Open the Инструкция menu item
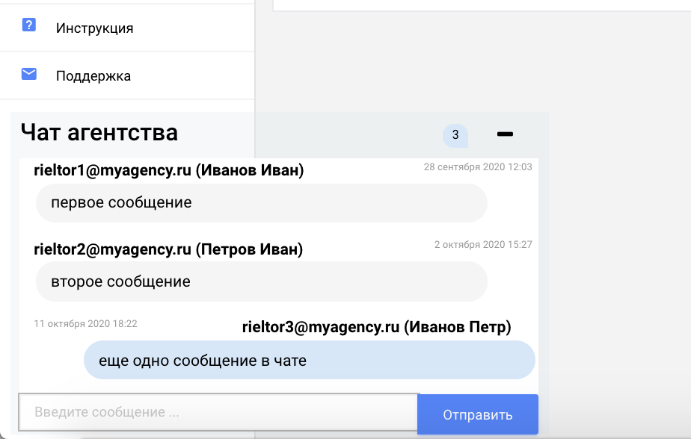Viewport: 691px width, 439px height. point(127,28)
